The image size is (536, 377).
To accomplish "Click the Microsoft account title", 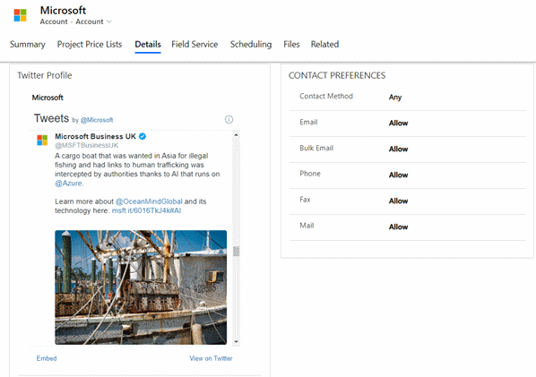I will pyautogui.click(x=64, y=10).
